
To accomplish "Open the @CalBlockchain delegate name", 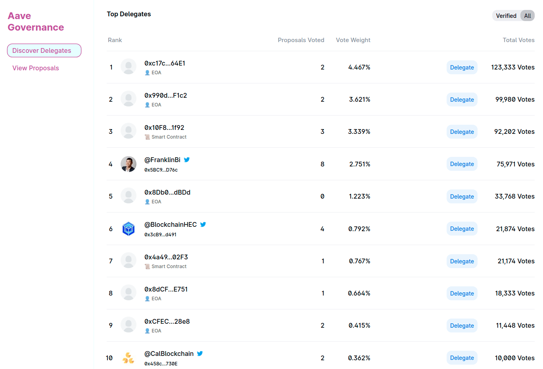I will point(169,354).
